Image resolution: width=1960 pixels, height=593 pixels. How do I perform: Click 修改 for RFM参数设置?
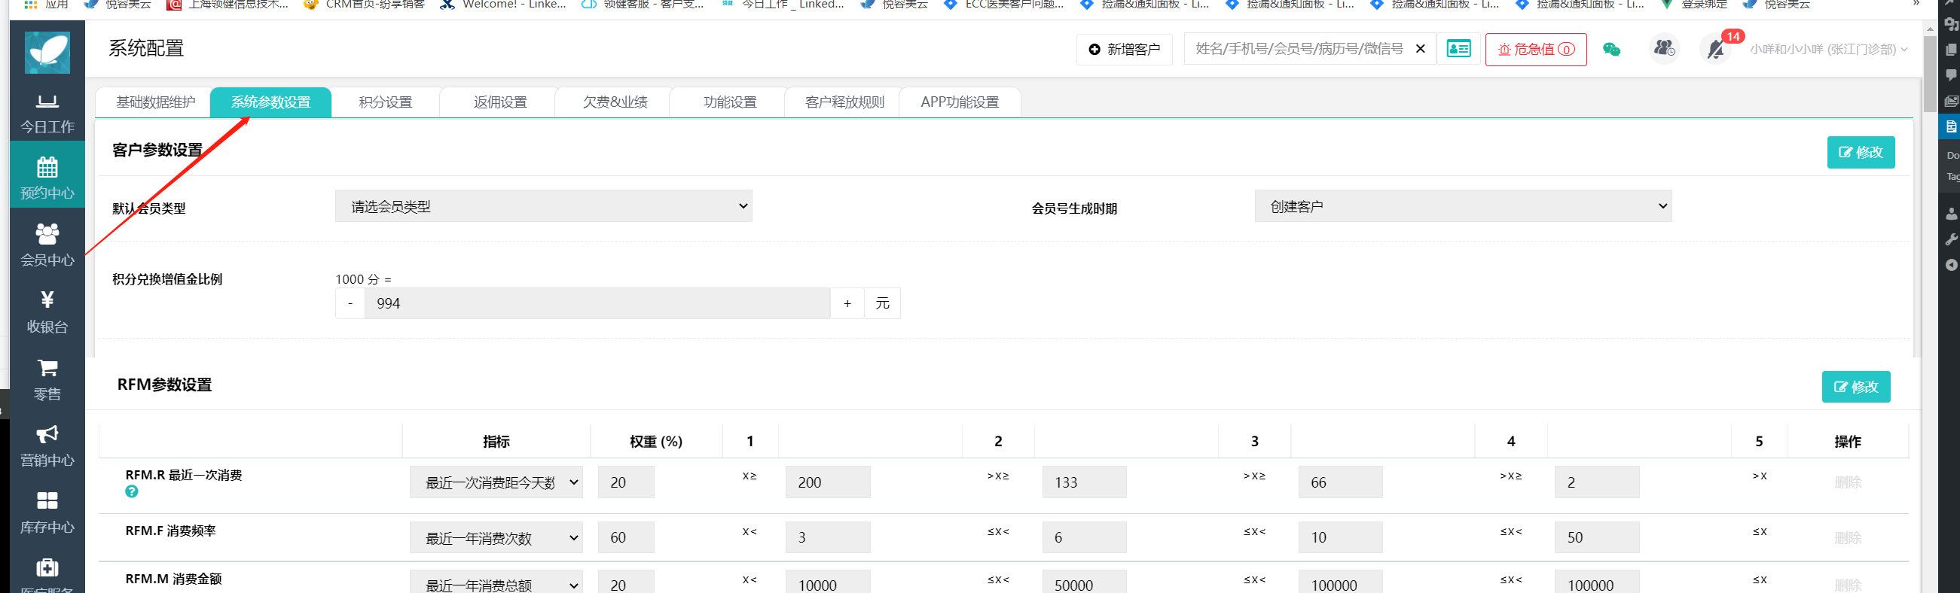[x=1856, y=387]
